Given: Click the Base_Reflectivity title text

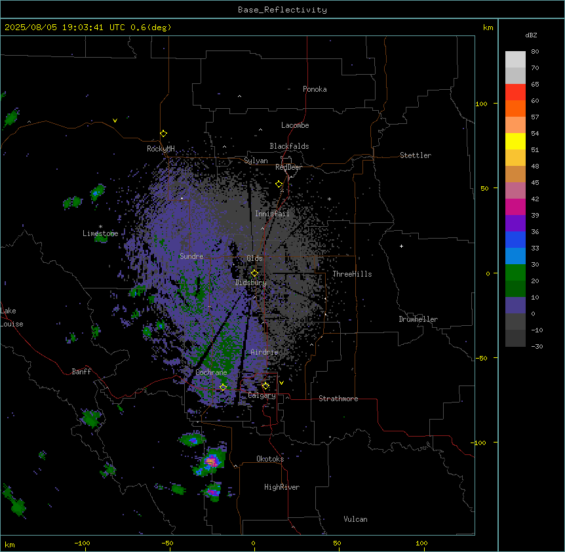Looking at the screenshot, I should [282, 10].
